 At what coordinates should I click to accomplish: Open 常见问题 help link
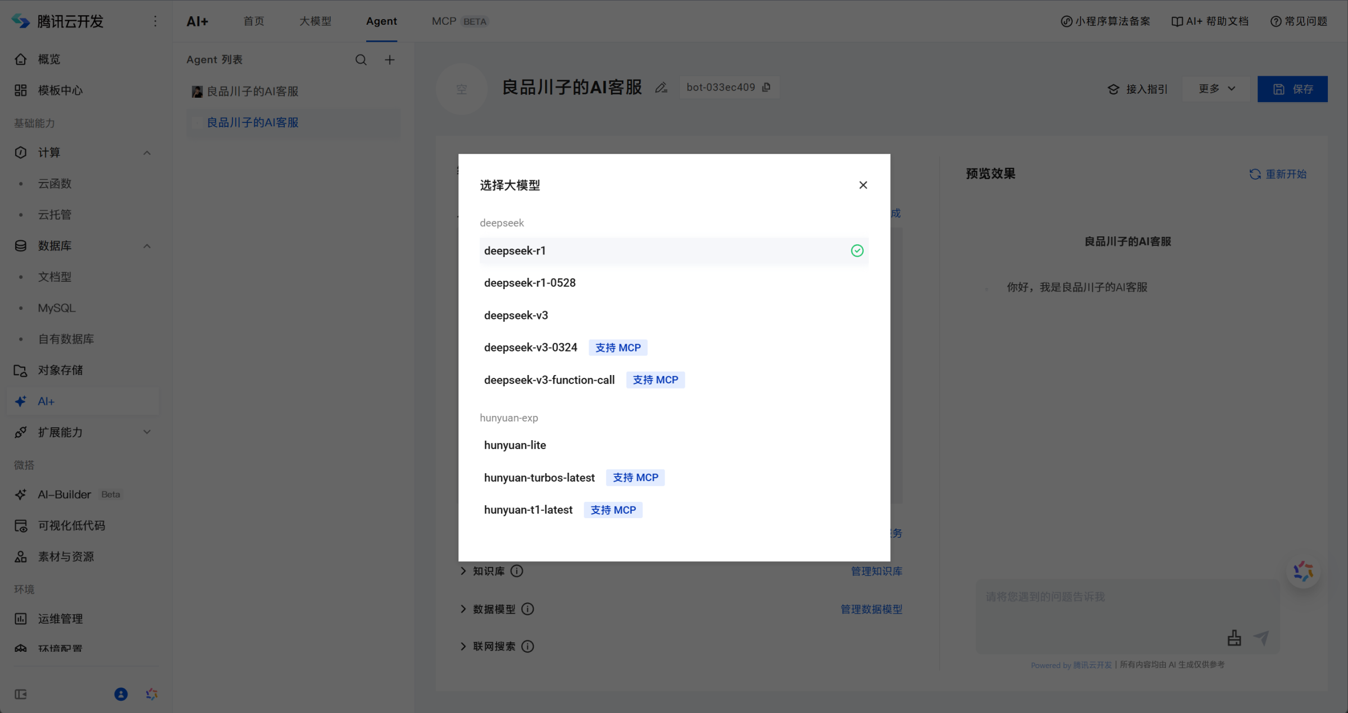(1299, 21)
